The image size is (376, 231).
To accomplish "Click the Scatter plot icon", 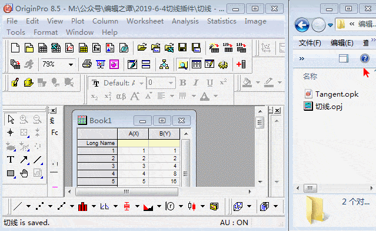I will [x=39, y=206].
